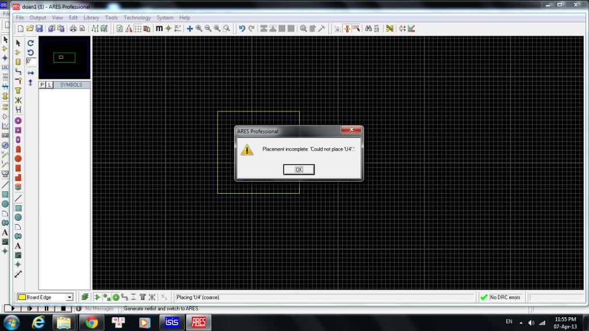
Task: Open the Edit menu
Action: 73,18
